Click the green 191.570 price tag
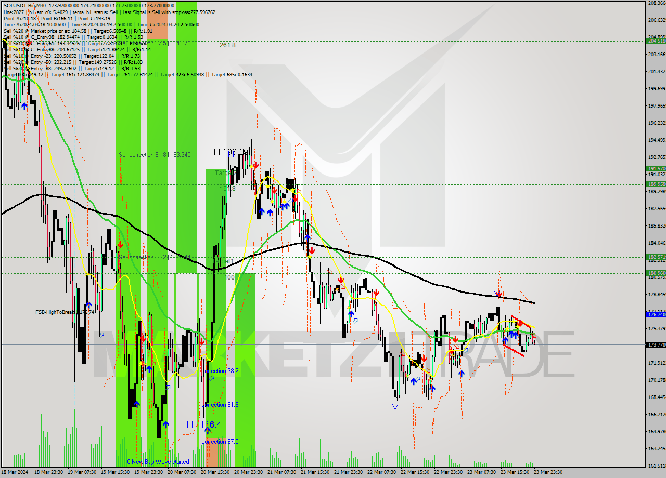 (x=656, y=169)
